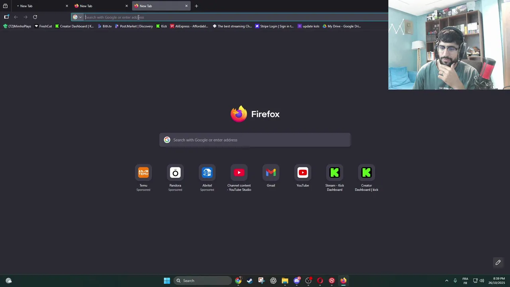
Task: Open the Windows Start menu
Action: [x=167, y=281]
